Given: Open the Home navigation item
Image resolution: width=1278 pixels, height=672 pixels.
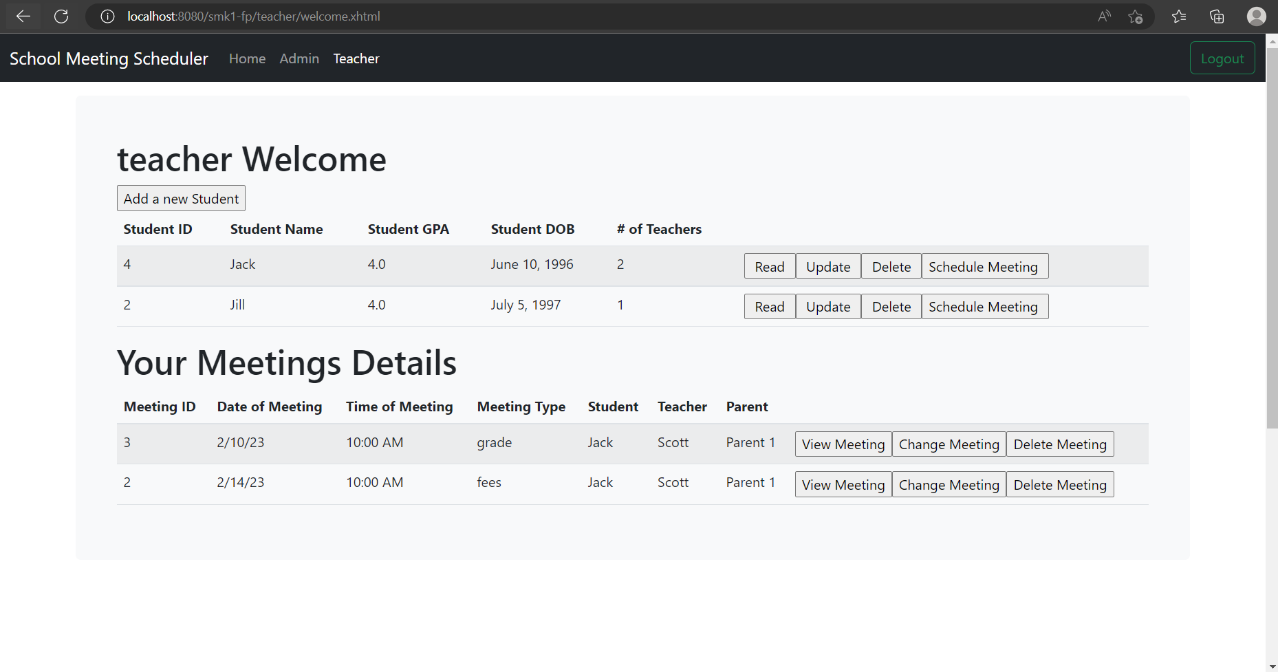Looking at the screenshot, I should (247, 58).
